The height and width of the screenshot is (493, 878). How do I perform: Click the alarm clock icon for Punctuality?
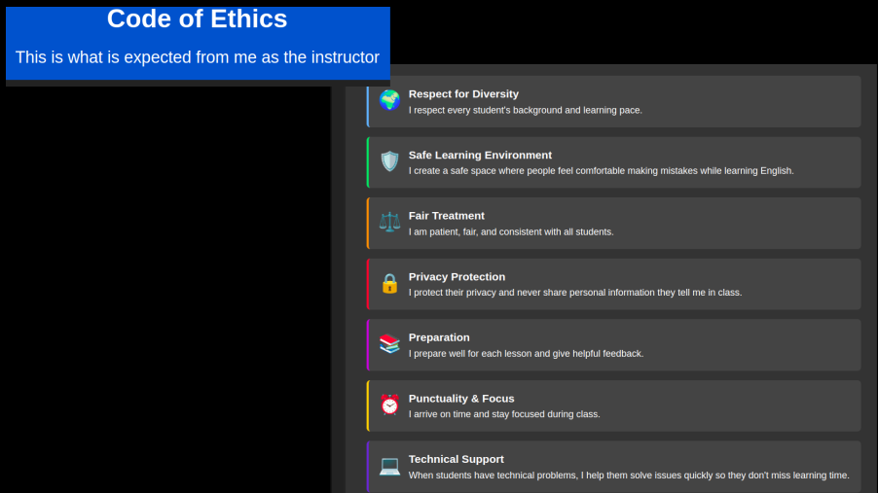389,405
